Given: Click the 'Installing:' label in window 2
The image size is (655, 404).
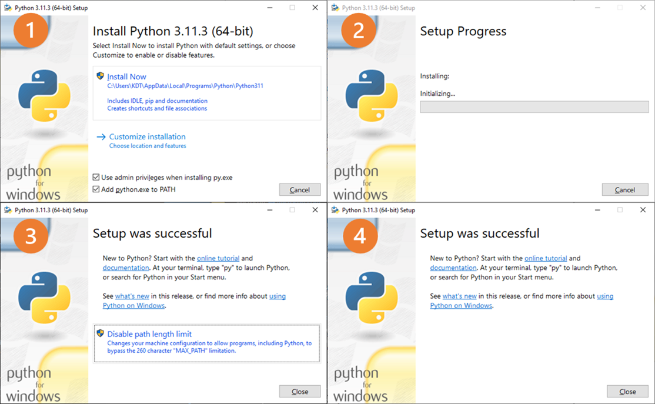Looking at the screenshot, I should (435, 76).
